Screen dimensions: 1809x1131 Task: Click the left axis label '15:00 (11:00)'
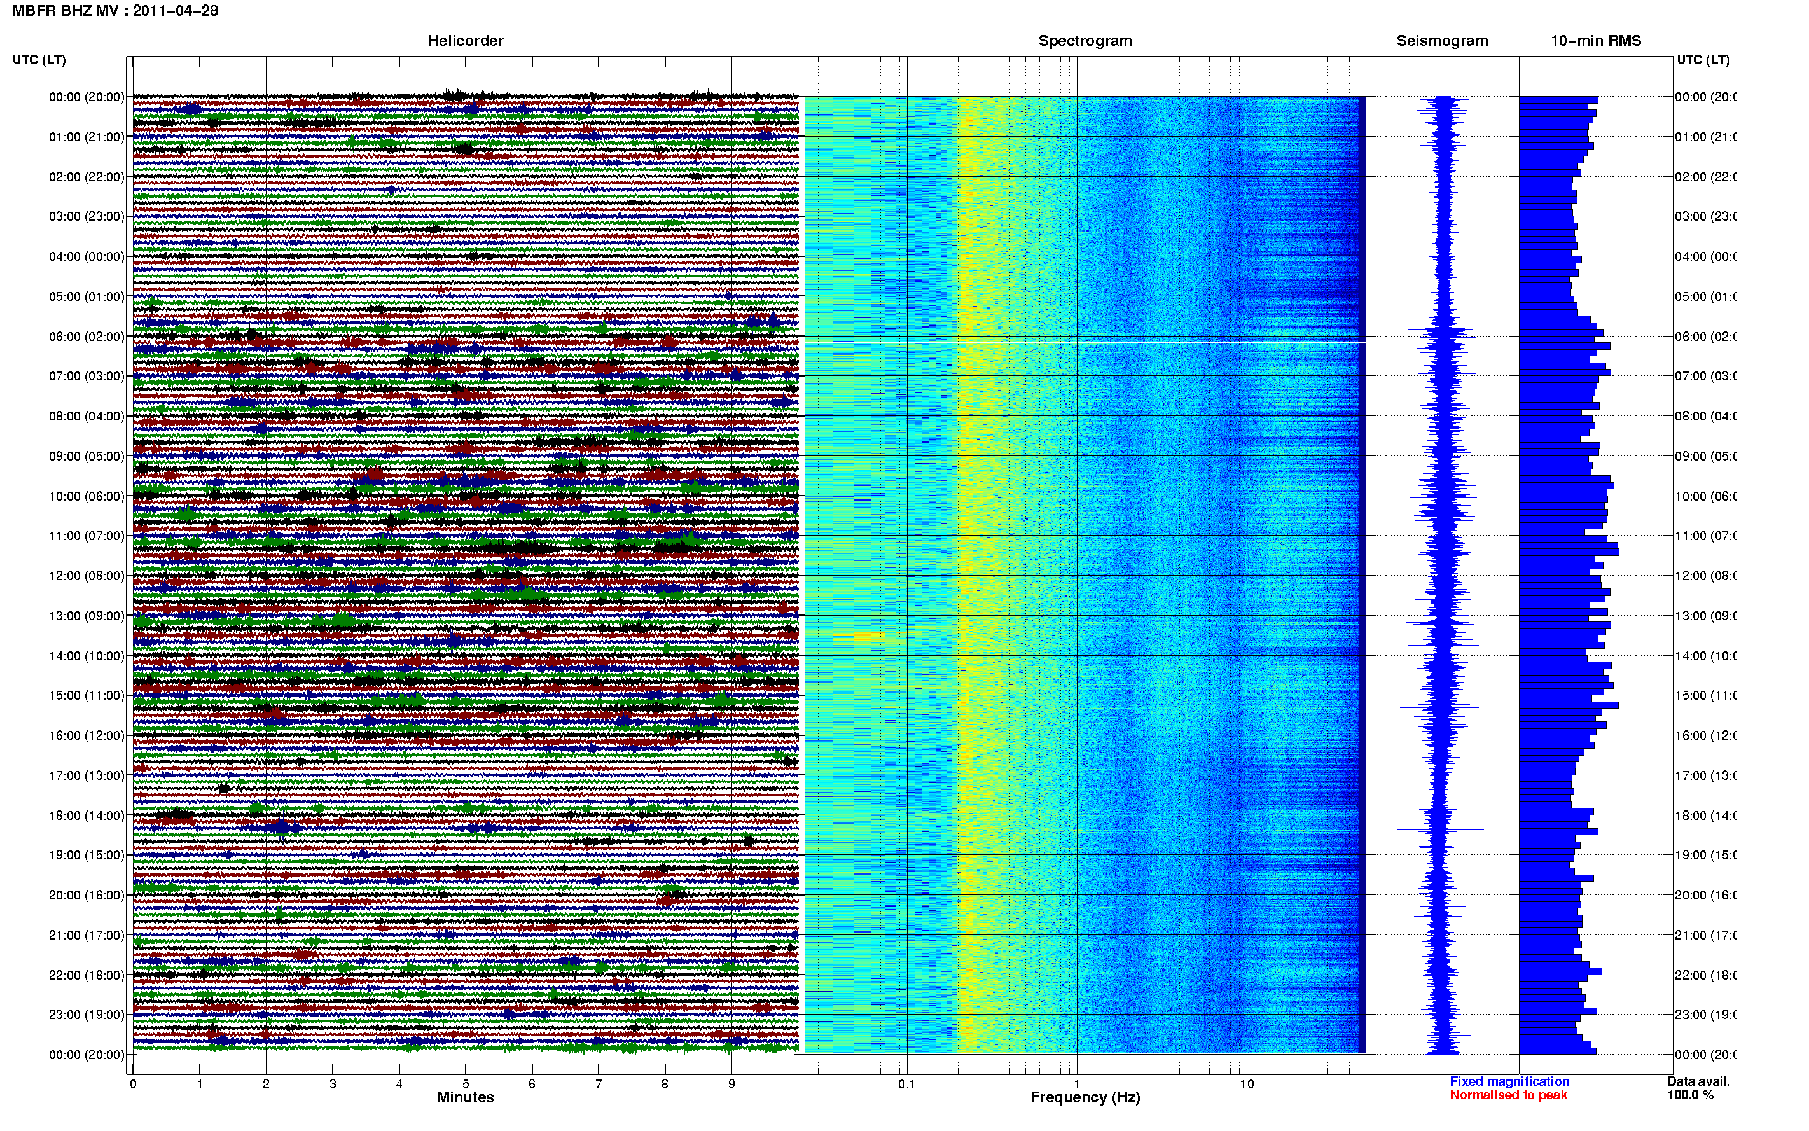pos(87,695)
